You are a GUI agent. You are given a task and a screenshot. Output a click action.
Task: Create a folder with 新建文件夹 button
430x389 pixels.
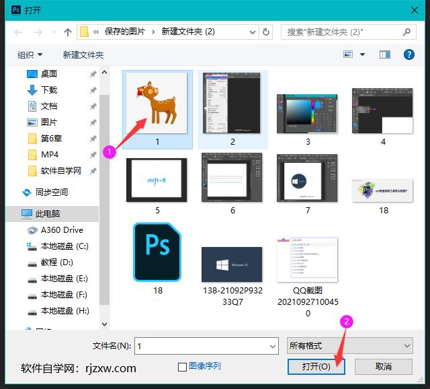point(83,55)
